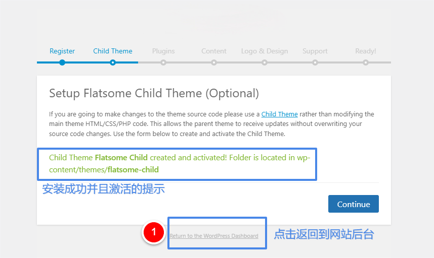
Task: Click the Register step label
Action: pos(62,51)
